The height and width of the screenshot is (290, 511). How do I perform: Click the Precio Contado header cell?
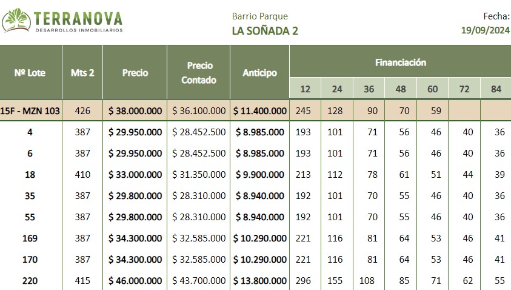[199, 72]
